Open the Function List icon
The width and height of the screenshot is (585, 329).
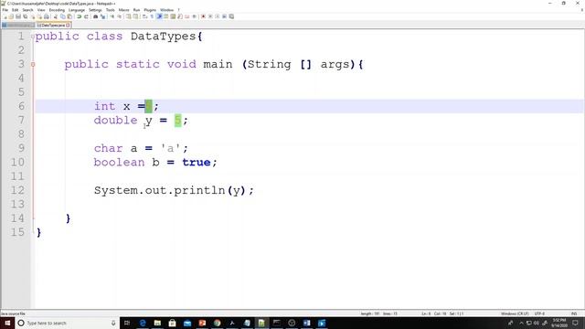click(x=180, y=16)
